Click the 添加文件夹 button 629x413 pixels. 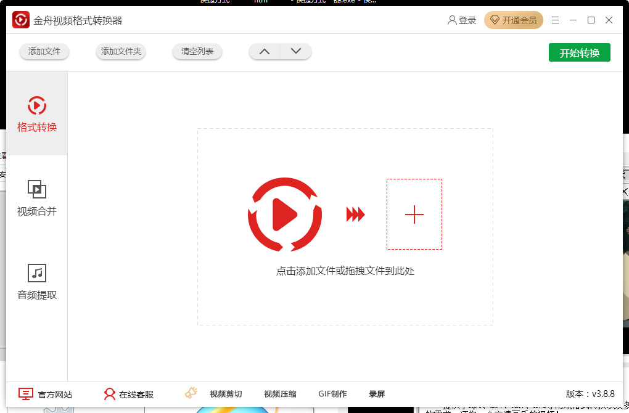point(121,51)
